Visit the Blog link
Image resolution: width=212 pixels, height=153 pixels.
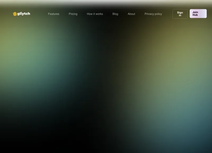(115, 14)
